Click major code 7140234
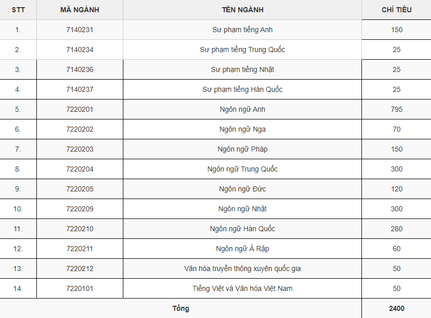Screen dimensions: 431x318 (80, 50)
